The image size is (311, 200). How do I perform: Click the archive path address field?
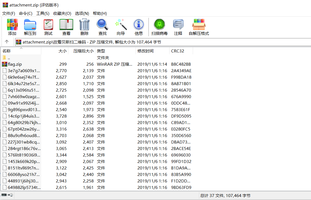tap(162, 42)
